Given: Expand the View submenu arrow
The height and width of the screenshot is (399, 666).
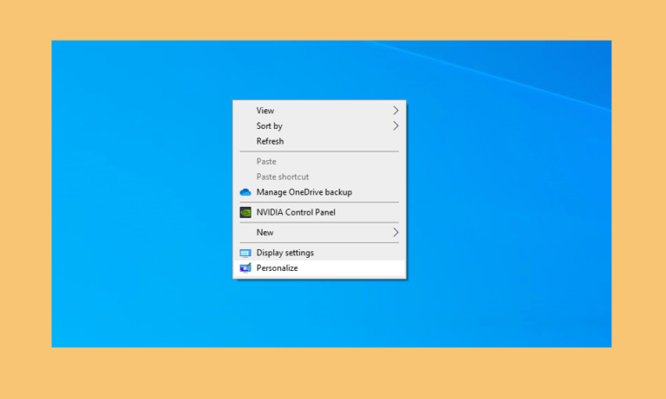Looking at the screenshot, I should coord(395,110).
